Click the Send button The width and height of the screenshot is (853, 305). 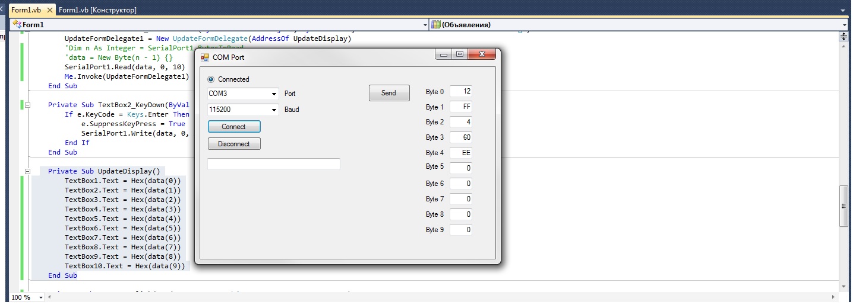(x=389, y=93)
